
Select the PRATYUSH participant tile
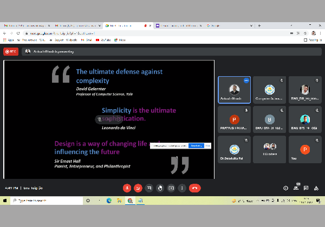click(x=234, y=119)
